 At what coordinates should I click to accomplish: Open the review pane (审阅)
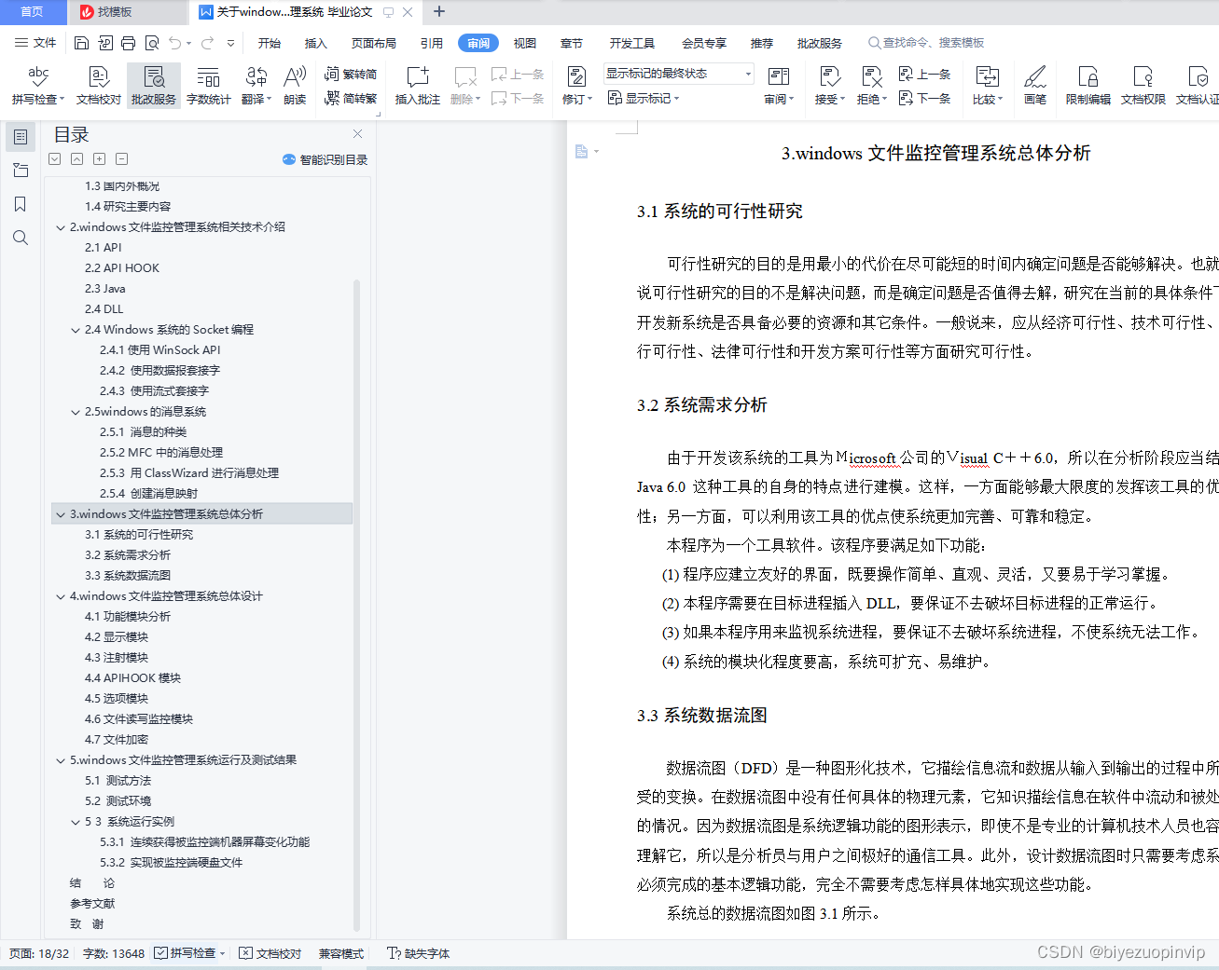coord(779,86)
